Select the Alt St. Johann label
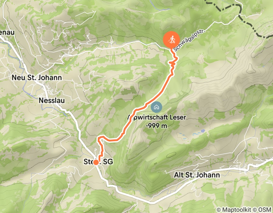This screenshot has height=213, width=273. [197, 175]
